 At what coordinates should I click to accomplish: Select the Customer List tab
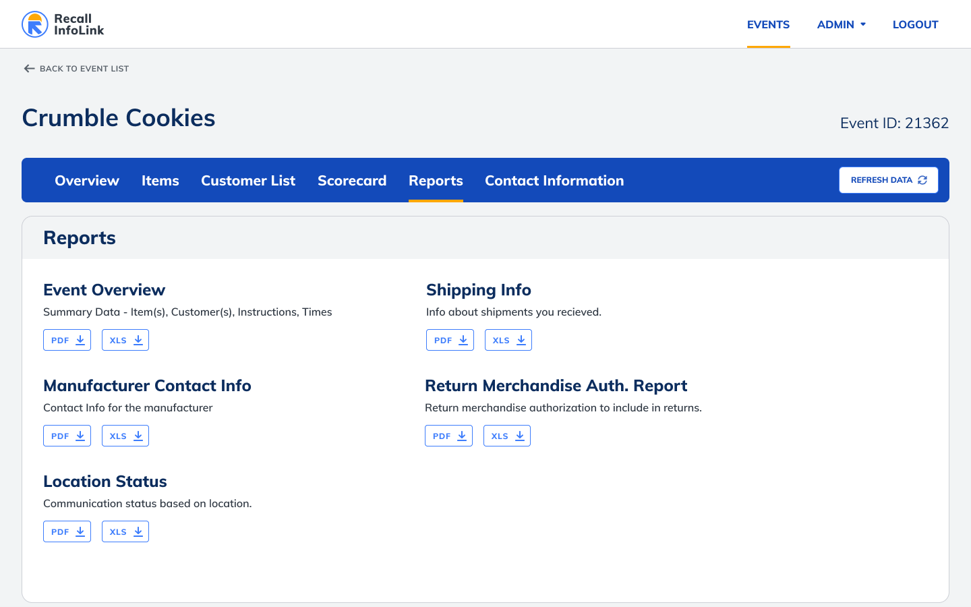(x=248, y=180)
